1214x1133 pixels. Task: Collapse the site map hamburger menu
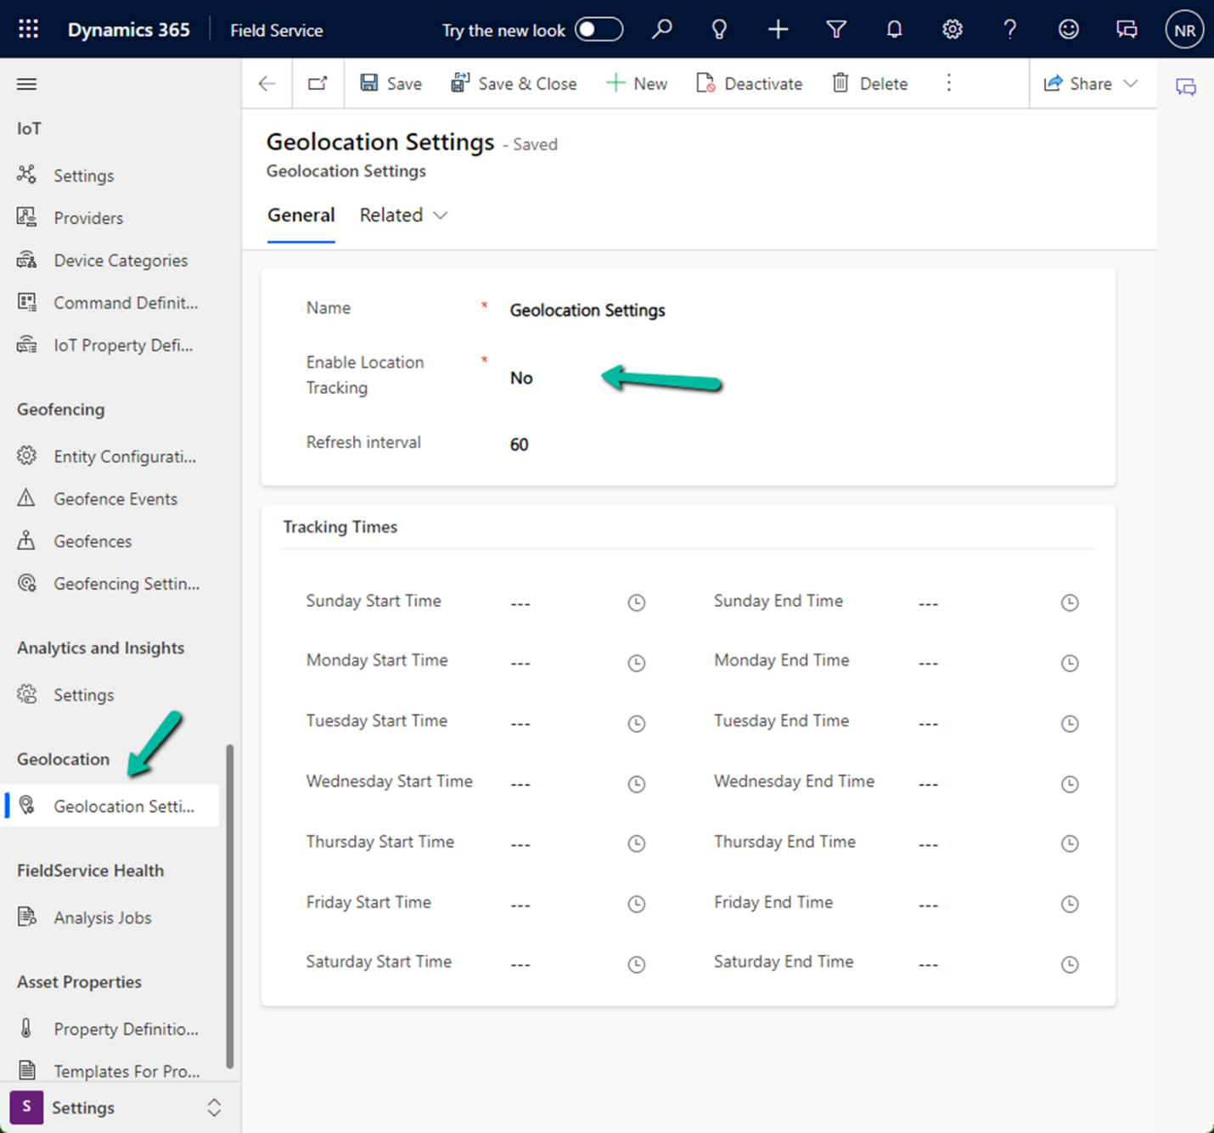click(27, 84)
